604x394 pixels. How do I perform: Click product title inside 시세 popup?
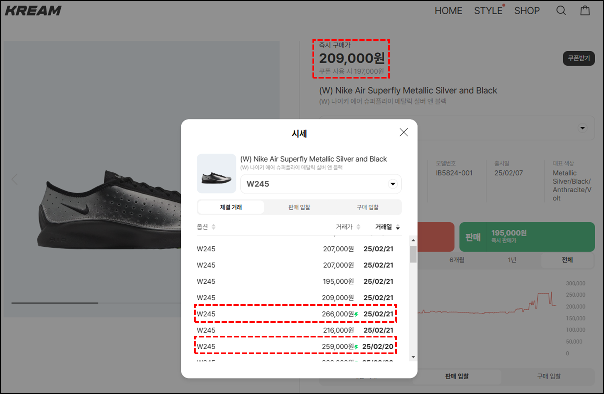pos(314,159)
